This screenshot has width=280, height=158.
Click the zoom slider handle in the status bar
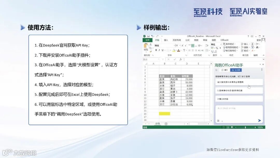pyautogui.click(x=245, y=127)
